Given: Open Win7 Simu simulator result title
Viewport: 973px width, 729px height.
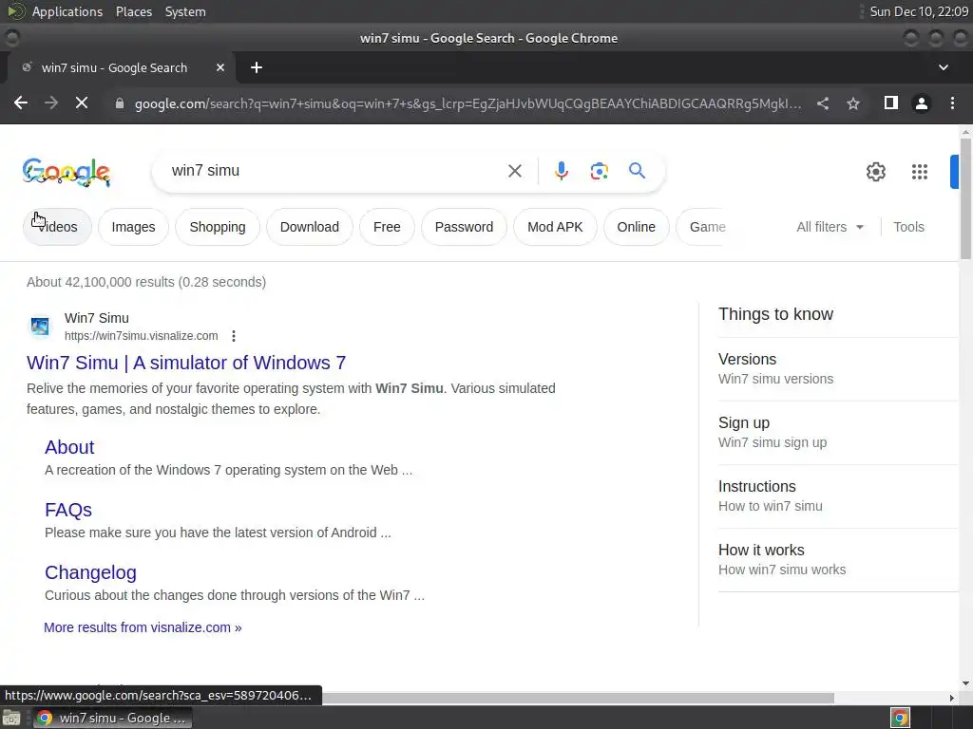Looking at the screenshot, I should 186,363.
